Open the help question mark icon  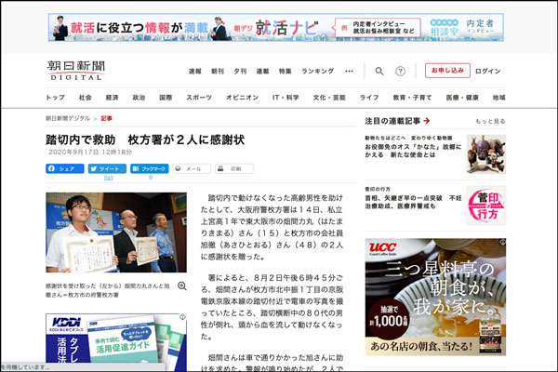pos(401,71)
